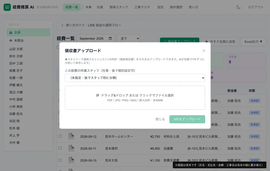Select staff 小林 美咲
This screenshot has height=171, width=270.
[x=16, y=106]
